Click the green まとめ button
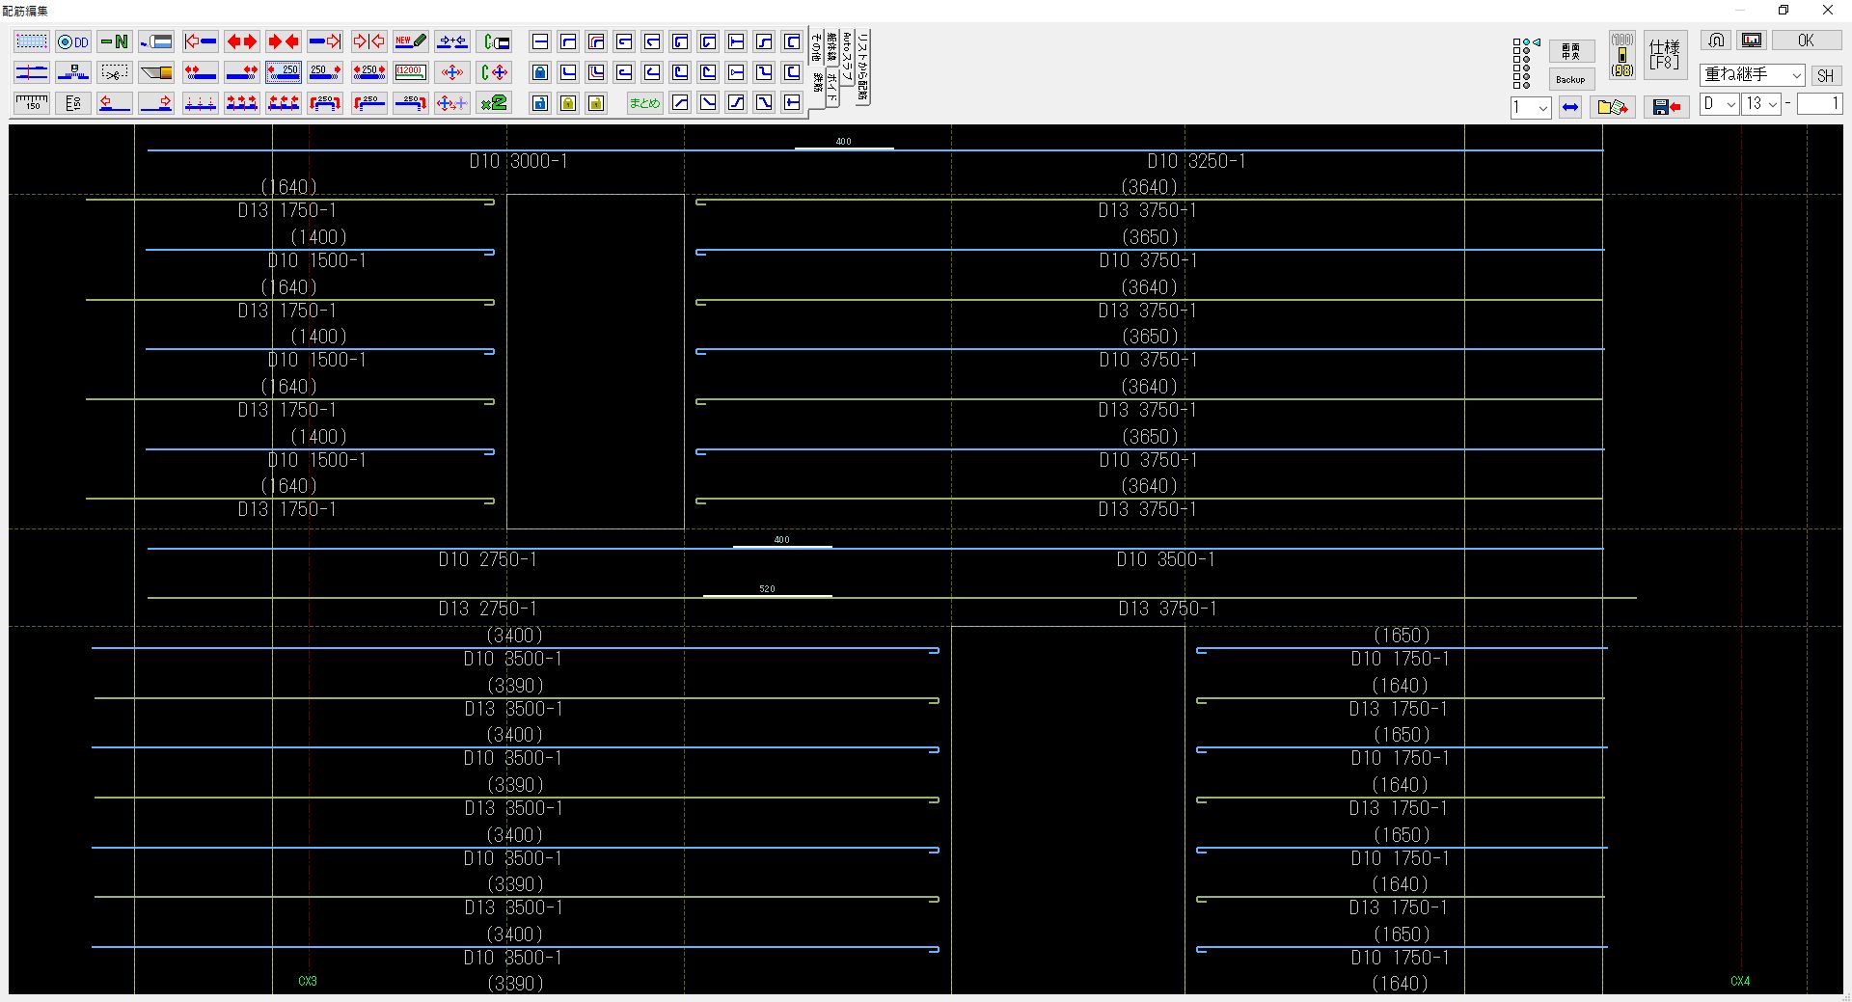The height and width of the screenshot is (1002, 1852). tap(644, 102)
